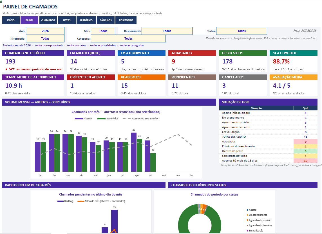
Task: Click the Situação column header
Action: click(x=256, y=108)
